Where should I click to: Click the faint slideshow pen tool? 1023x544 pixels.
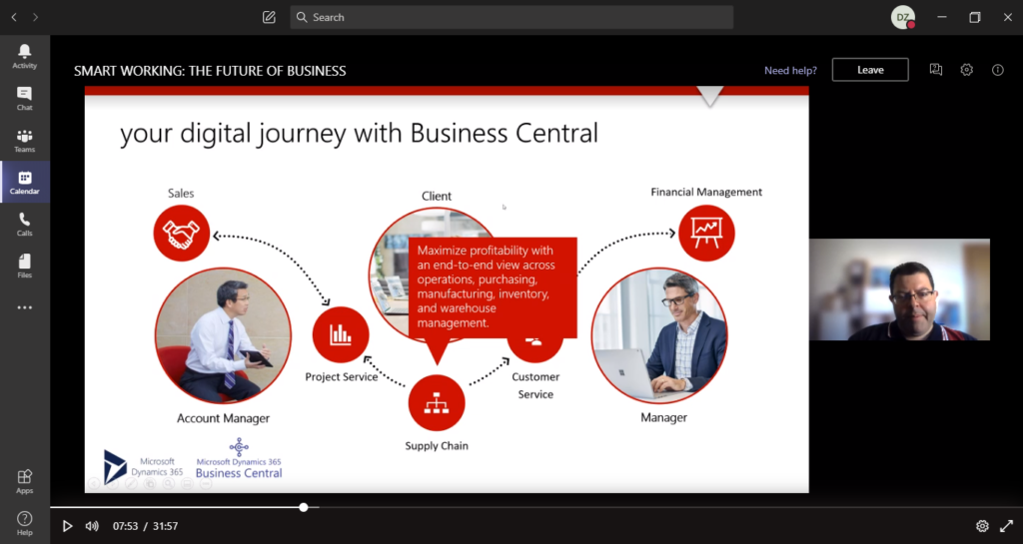[131, 483]
